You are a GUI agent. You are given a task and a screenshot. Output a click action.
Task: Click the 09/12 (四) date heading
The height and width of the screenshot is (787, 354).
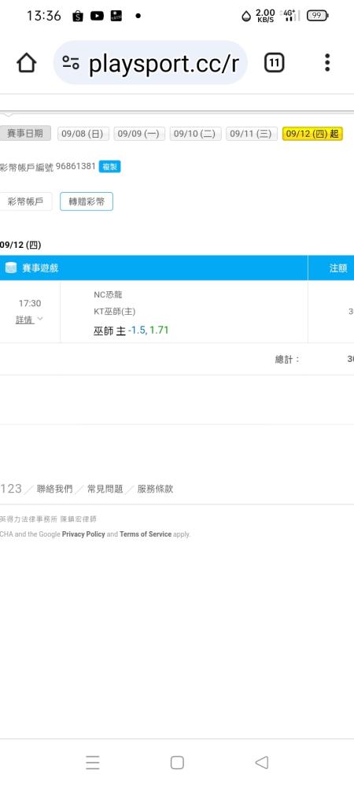(x=20, y=245)
